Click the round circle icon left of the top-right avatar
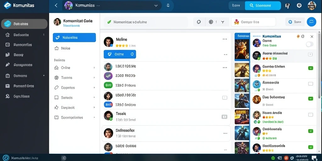The height and width of the screenshot is (161, 322). coord(299,6)
